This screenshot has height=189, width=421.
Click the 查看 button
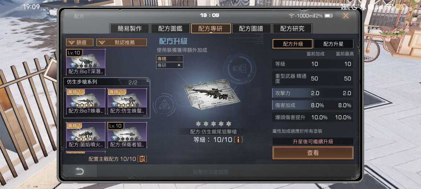tap(313, 153)
